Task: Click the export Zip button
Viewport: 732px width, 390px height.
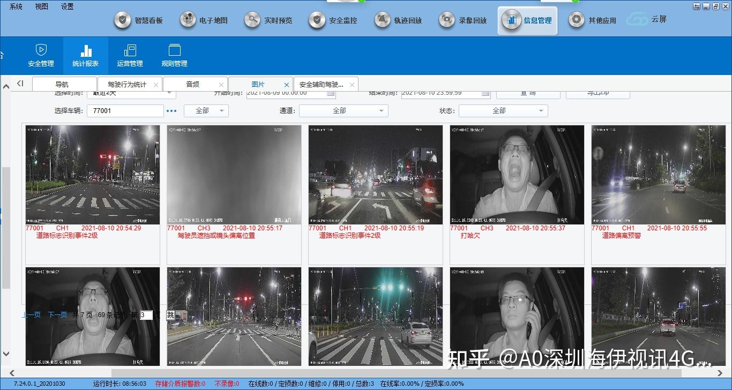Action: tap(597, 94)
